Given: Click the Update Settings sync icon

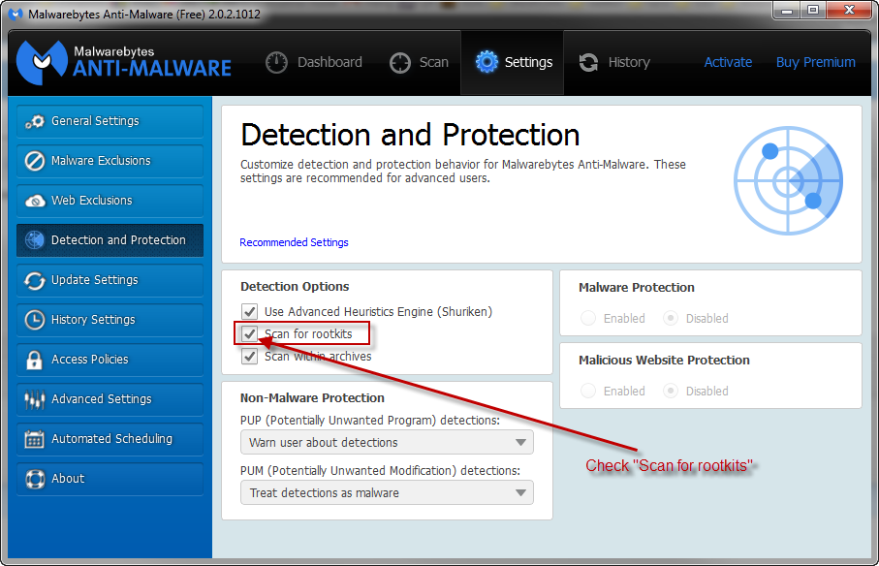Looking at the screenshot, I should coord(35,280).
